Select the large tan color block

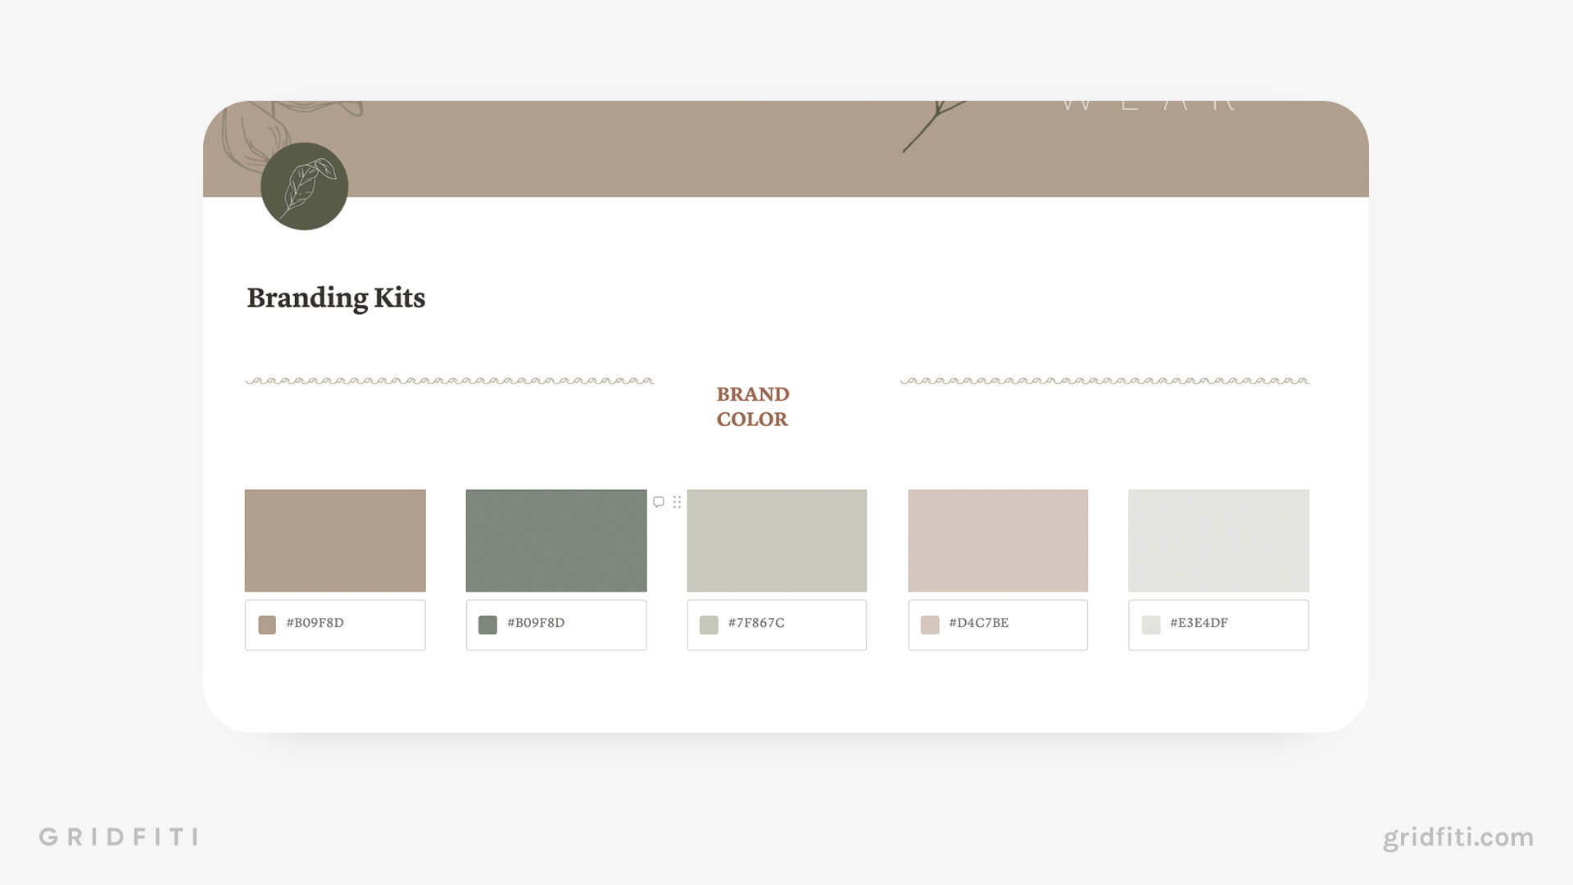click(335, 541)
